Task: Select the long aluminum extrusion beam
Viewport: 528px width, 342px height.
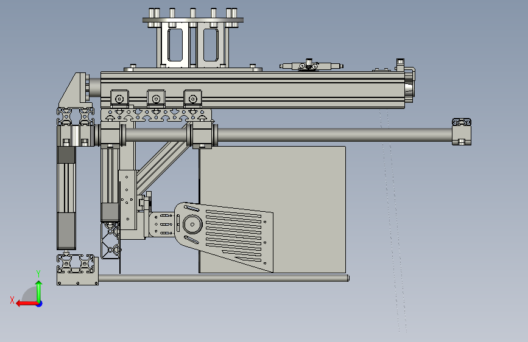Action: (x=253, y=89)
